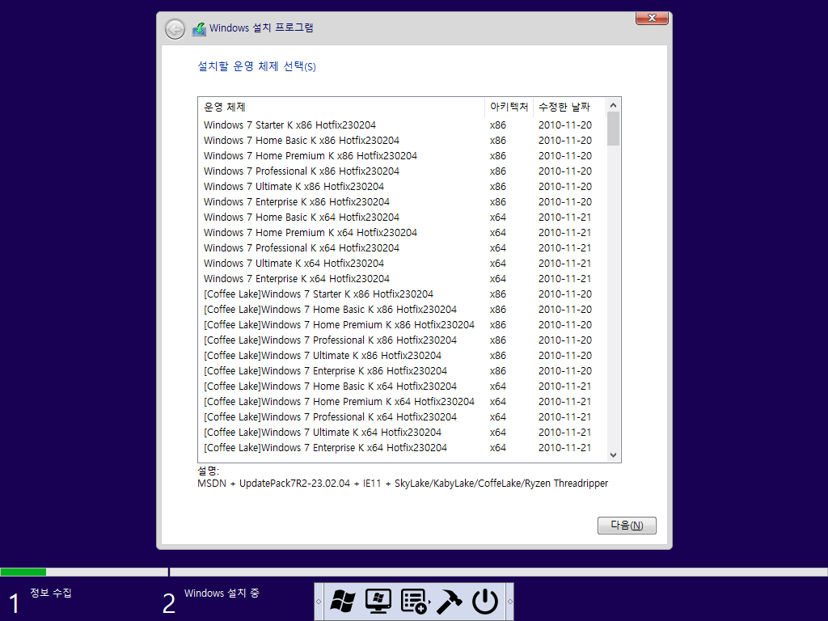This screenshot has width=828, height=621.
Task: Select [Coffee Lake]Windows 7 Starter K x86
Action: coord(403,294)
